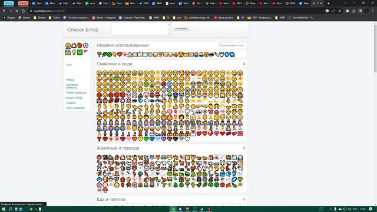The image size is (377, 212).
Task: Focus the instant search field
Action: click(x=232, y=45)
